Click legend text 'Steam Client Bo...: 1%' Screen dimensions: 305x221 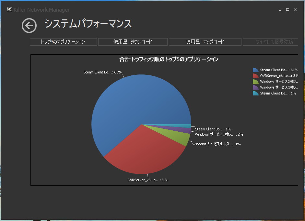point(278,93)
